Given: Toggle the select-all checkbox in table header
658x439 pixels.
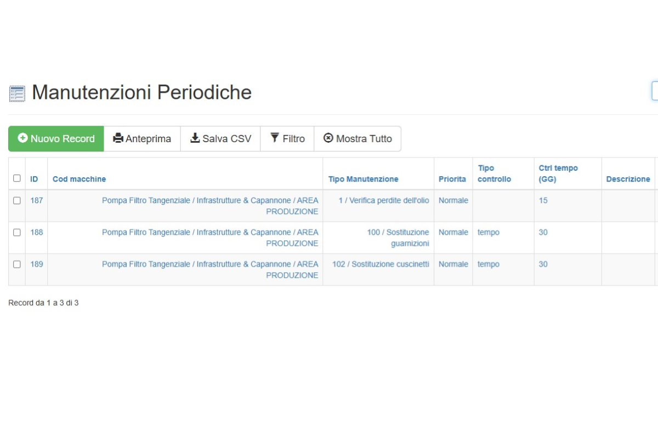Looking at the screenshot, I should [17, 178].
